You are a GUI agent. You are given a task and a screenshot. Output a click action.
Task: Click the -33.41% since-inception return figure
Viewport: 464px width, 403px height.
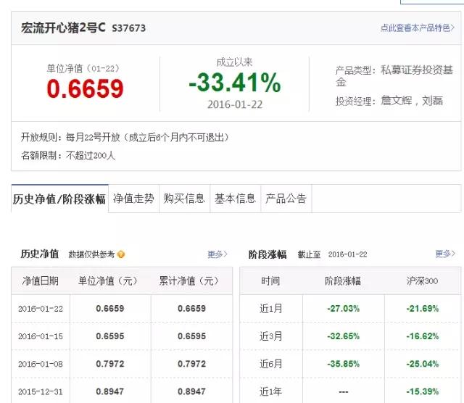pos(234,84)
